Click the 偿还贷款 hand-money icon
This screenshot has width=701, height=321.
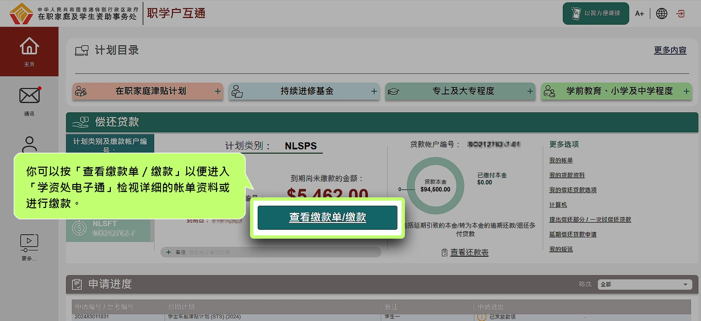pyautogui.click(x=81, y=122)
